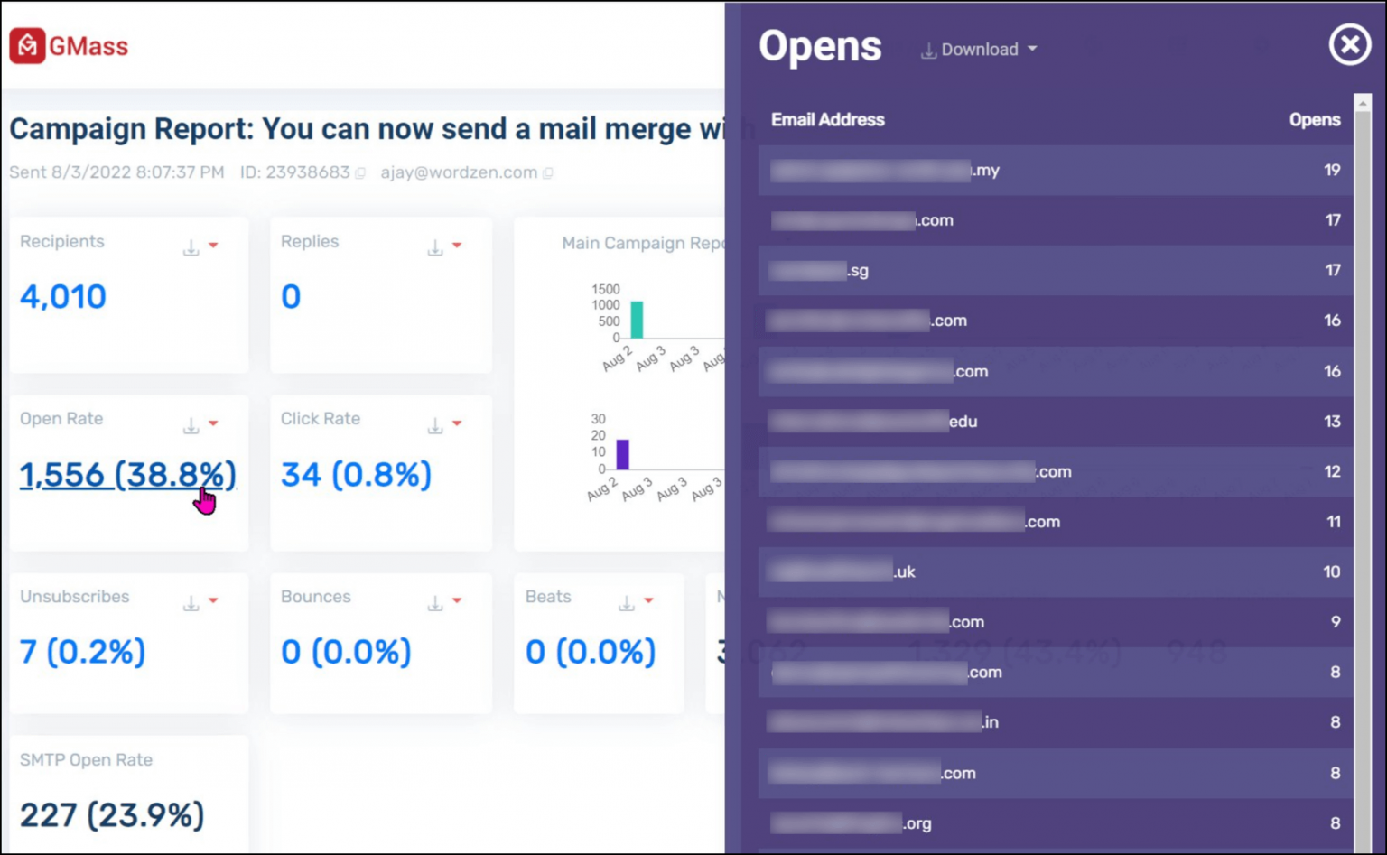
Task: Click the Bounces download icon
Action: click(x=435, y=602)
